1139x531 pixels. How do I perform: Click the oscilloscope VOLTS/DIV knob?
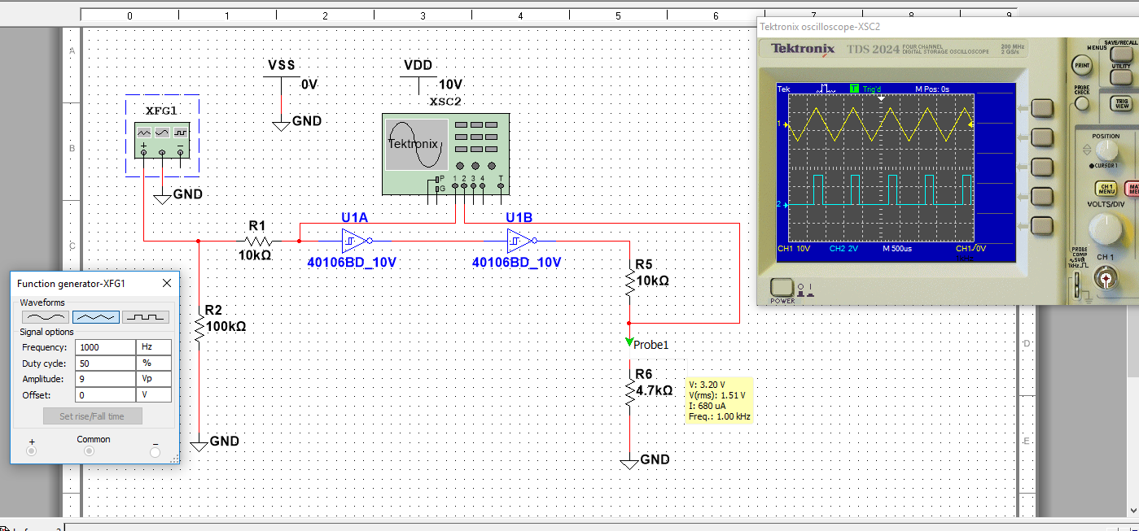[1105, 229]
